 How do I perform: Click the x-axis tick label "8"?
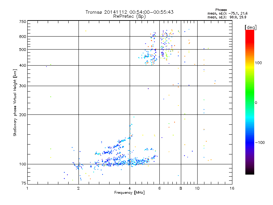[x=181, y=188]
